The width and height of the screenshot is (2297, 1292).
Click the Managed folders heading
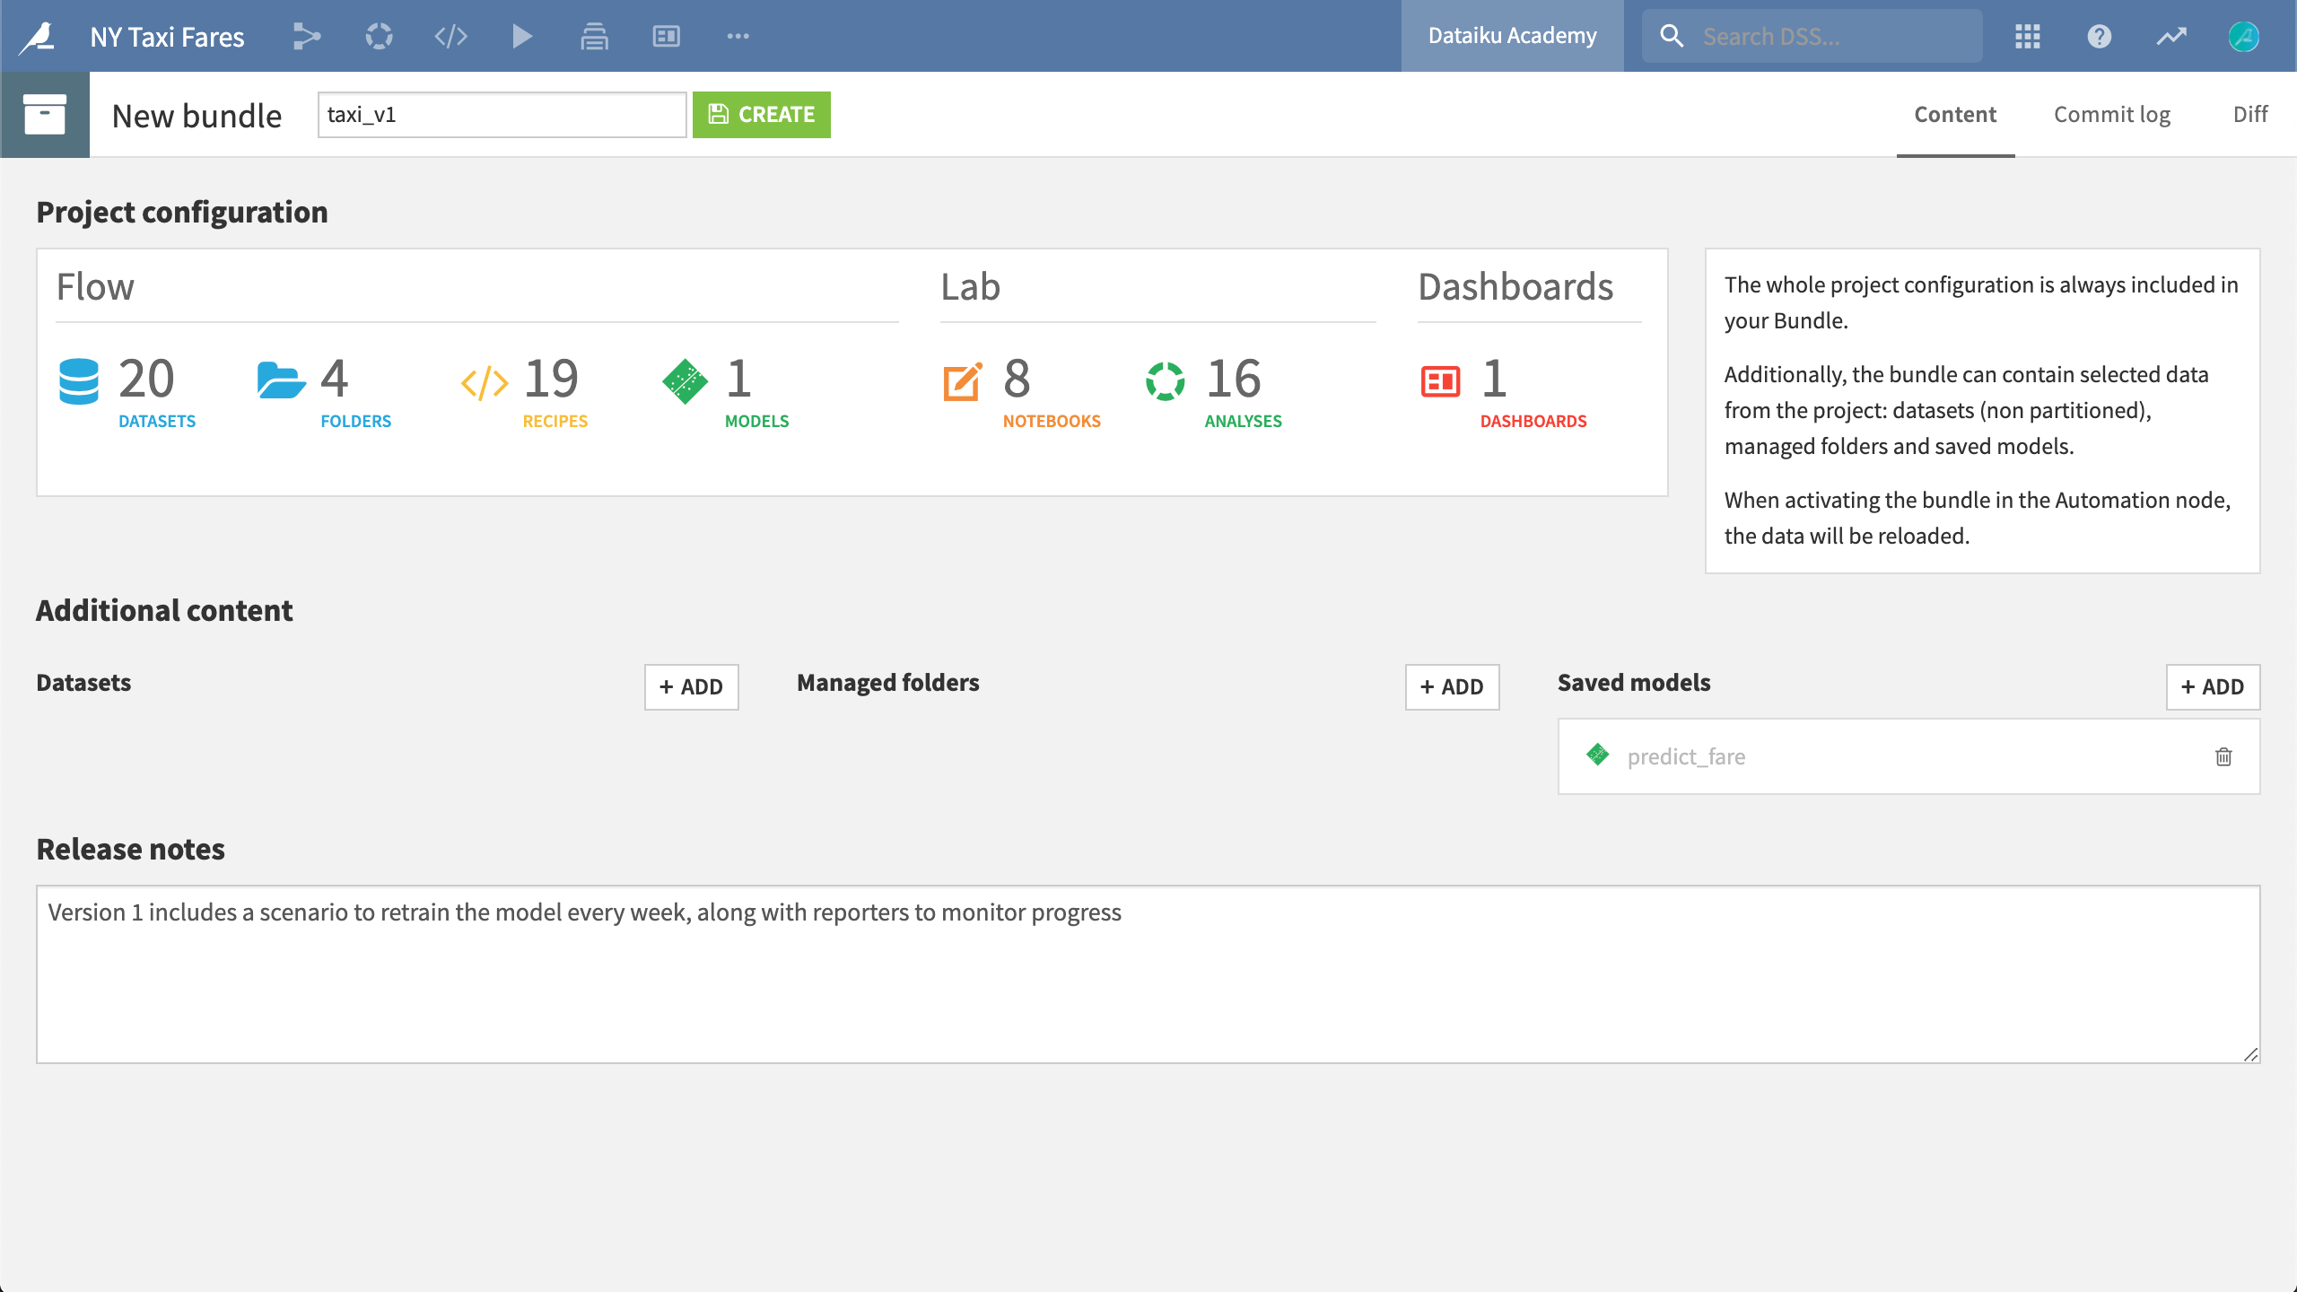887,683
